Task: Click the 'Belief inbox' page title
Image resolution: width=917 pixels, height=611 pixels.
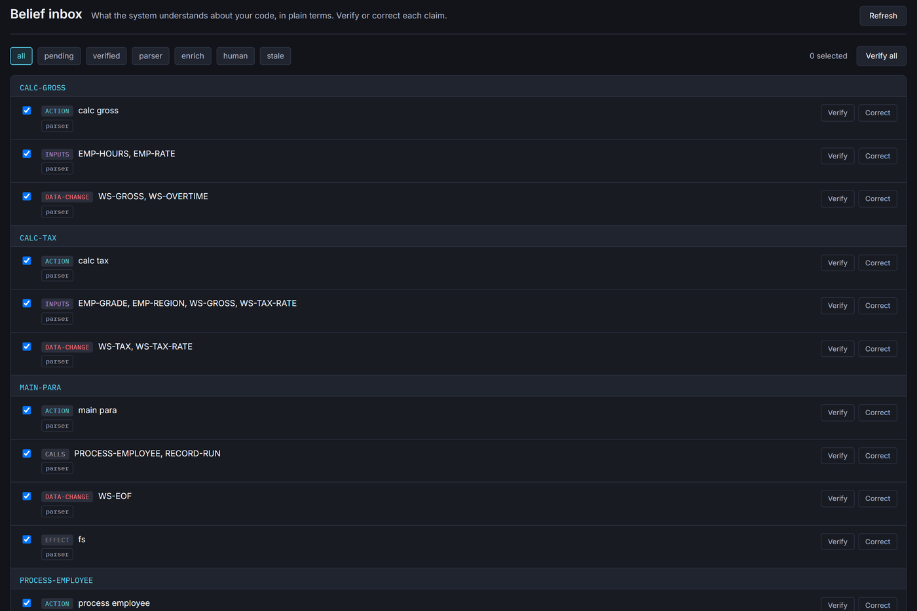Action: coord(47,14)
